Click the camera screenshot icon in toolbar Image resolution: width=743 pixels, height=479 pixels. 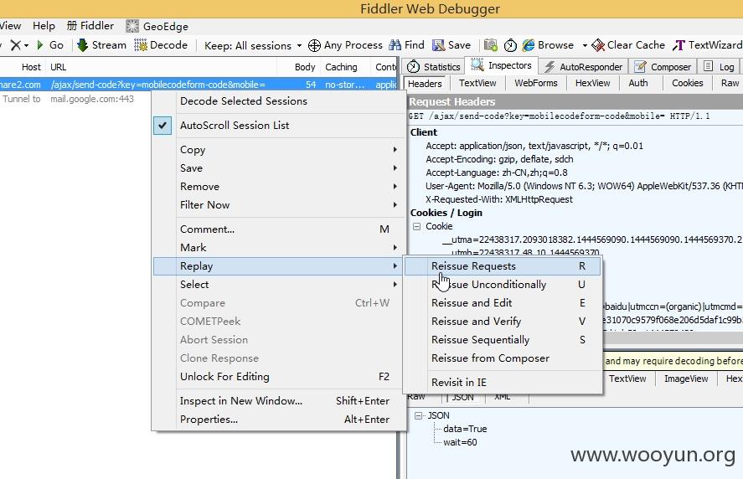490,45
